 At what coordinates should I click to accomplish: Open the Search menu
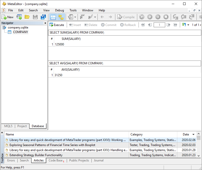[x=33, y=10]
